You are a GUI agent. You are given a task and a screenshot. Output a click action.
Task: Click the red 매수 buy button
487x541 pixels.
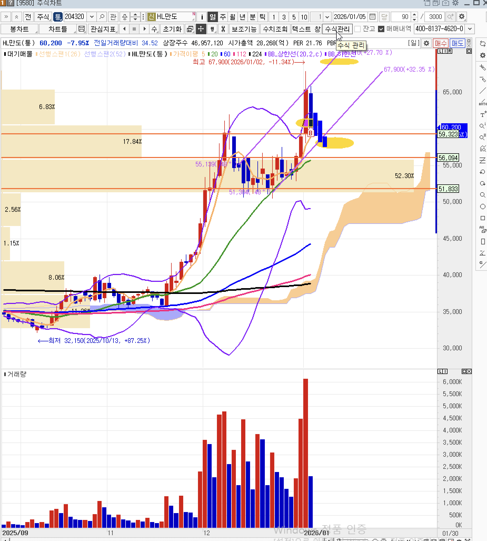tap(440, 43)
